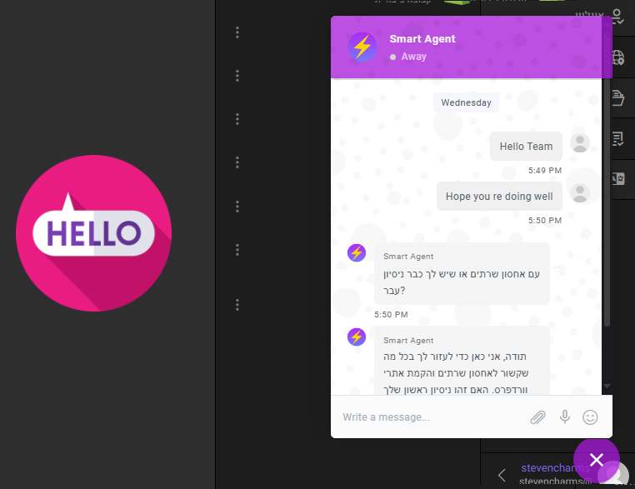Click the user check icon at top right
Image resolution: width=635 pixels, height=489 pixels.
click(x=617, y=17)
